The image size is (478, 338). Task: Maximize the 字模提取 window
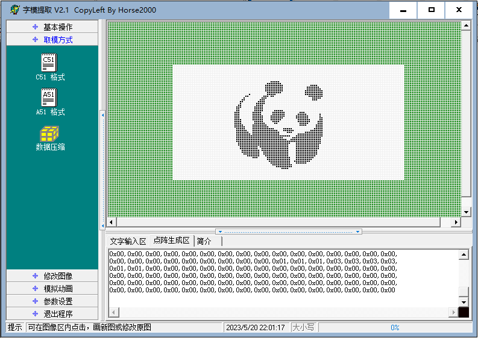point(431,10)
